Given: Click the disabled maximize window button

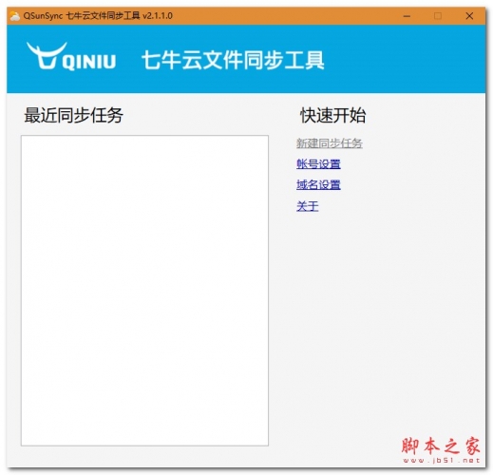Looking at the screenshot, I should point(438,16).
